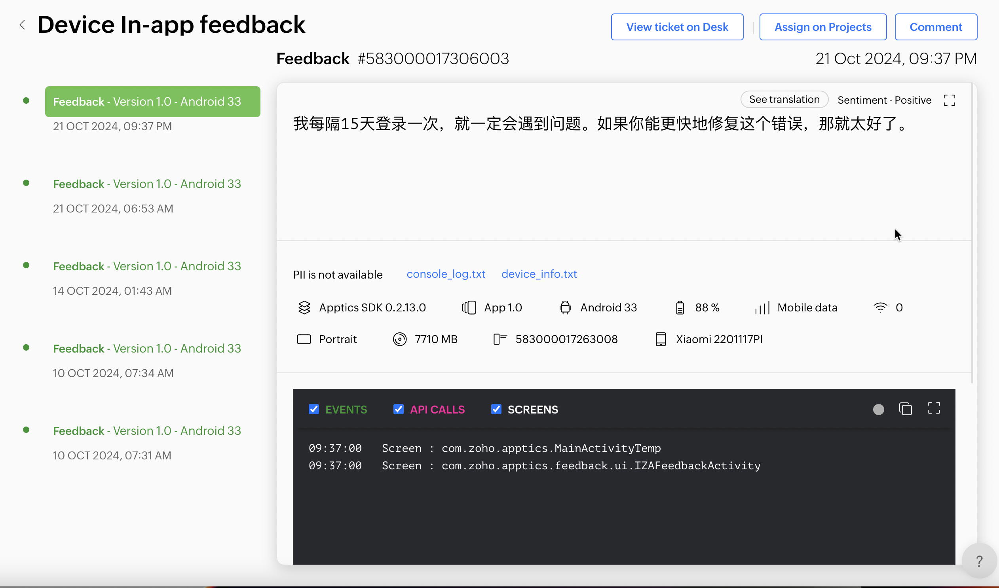This screenshot has height=588, width=999.
Task: Disable the SCREENS checkbox
Action: pyautogui.click(x=496, y=409)
